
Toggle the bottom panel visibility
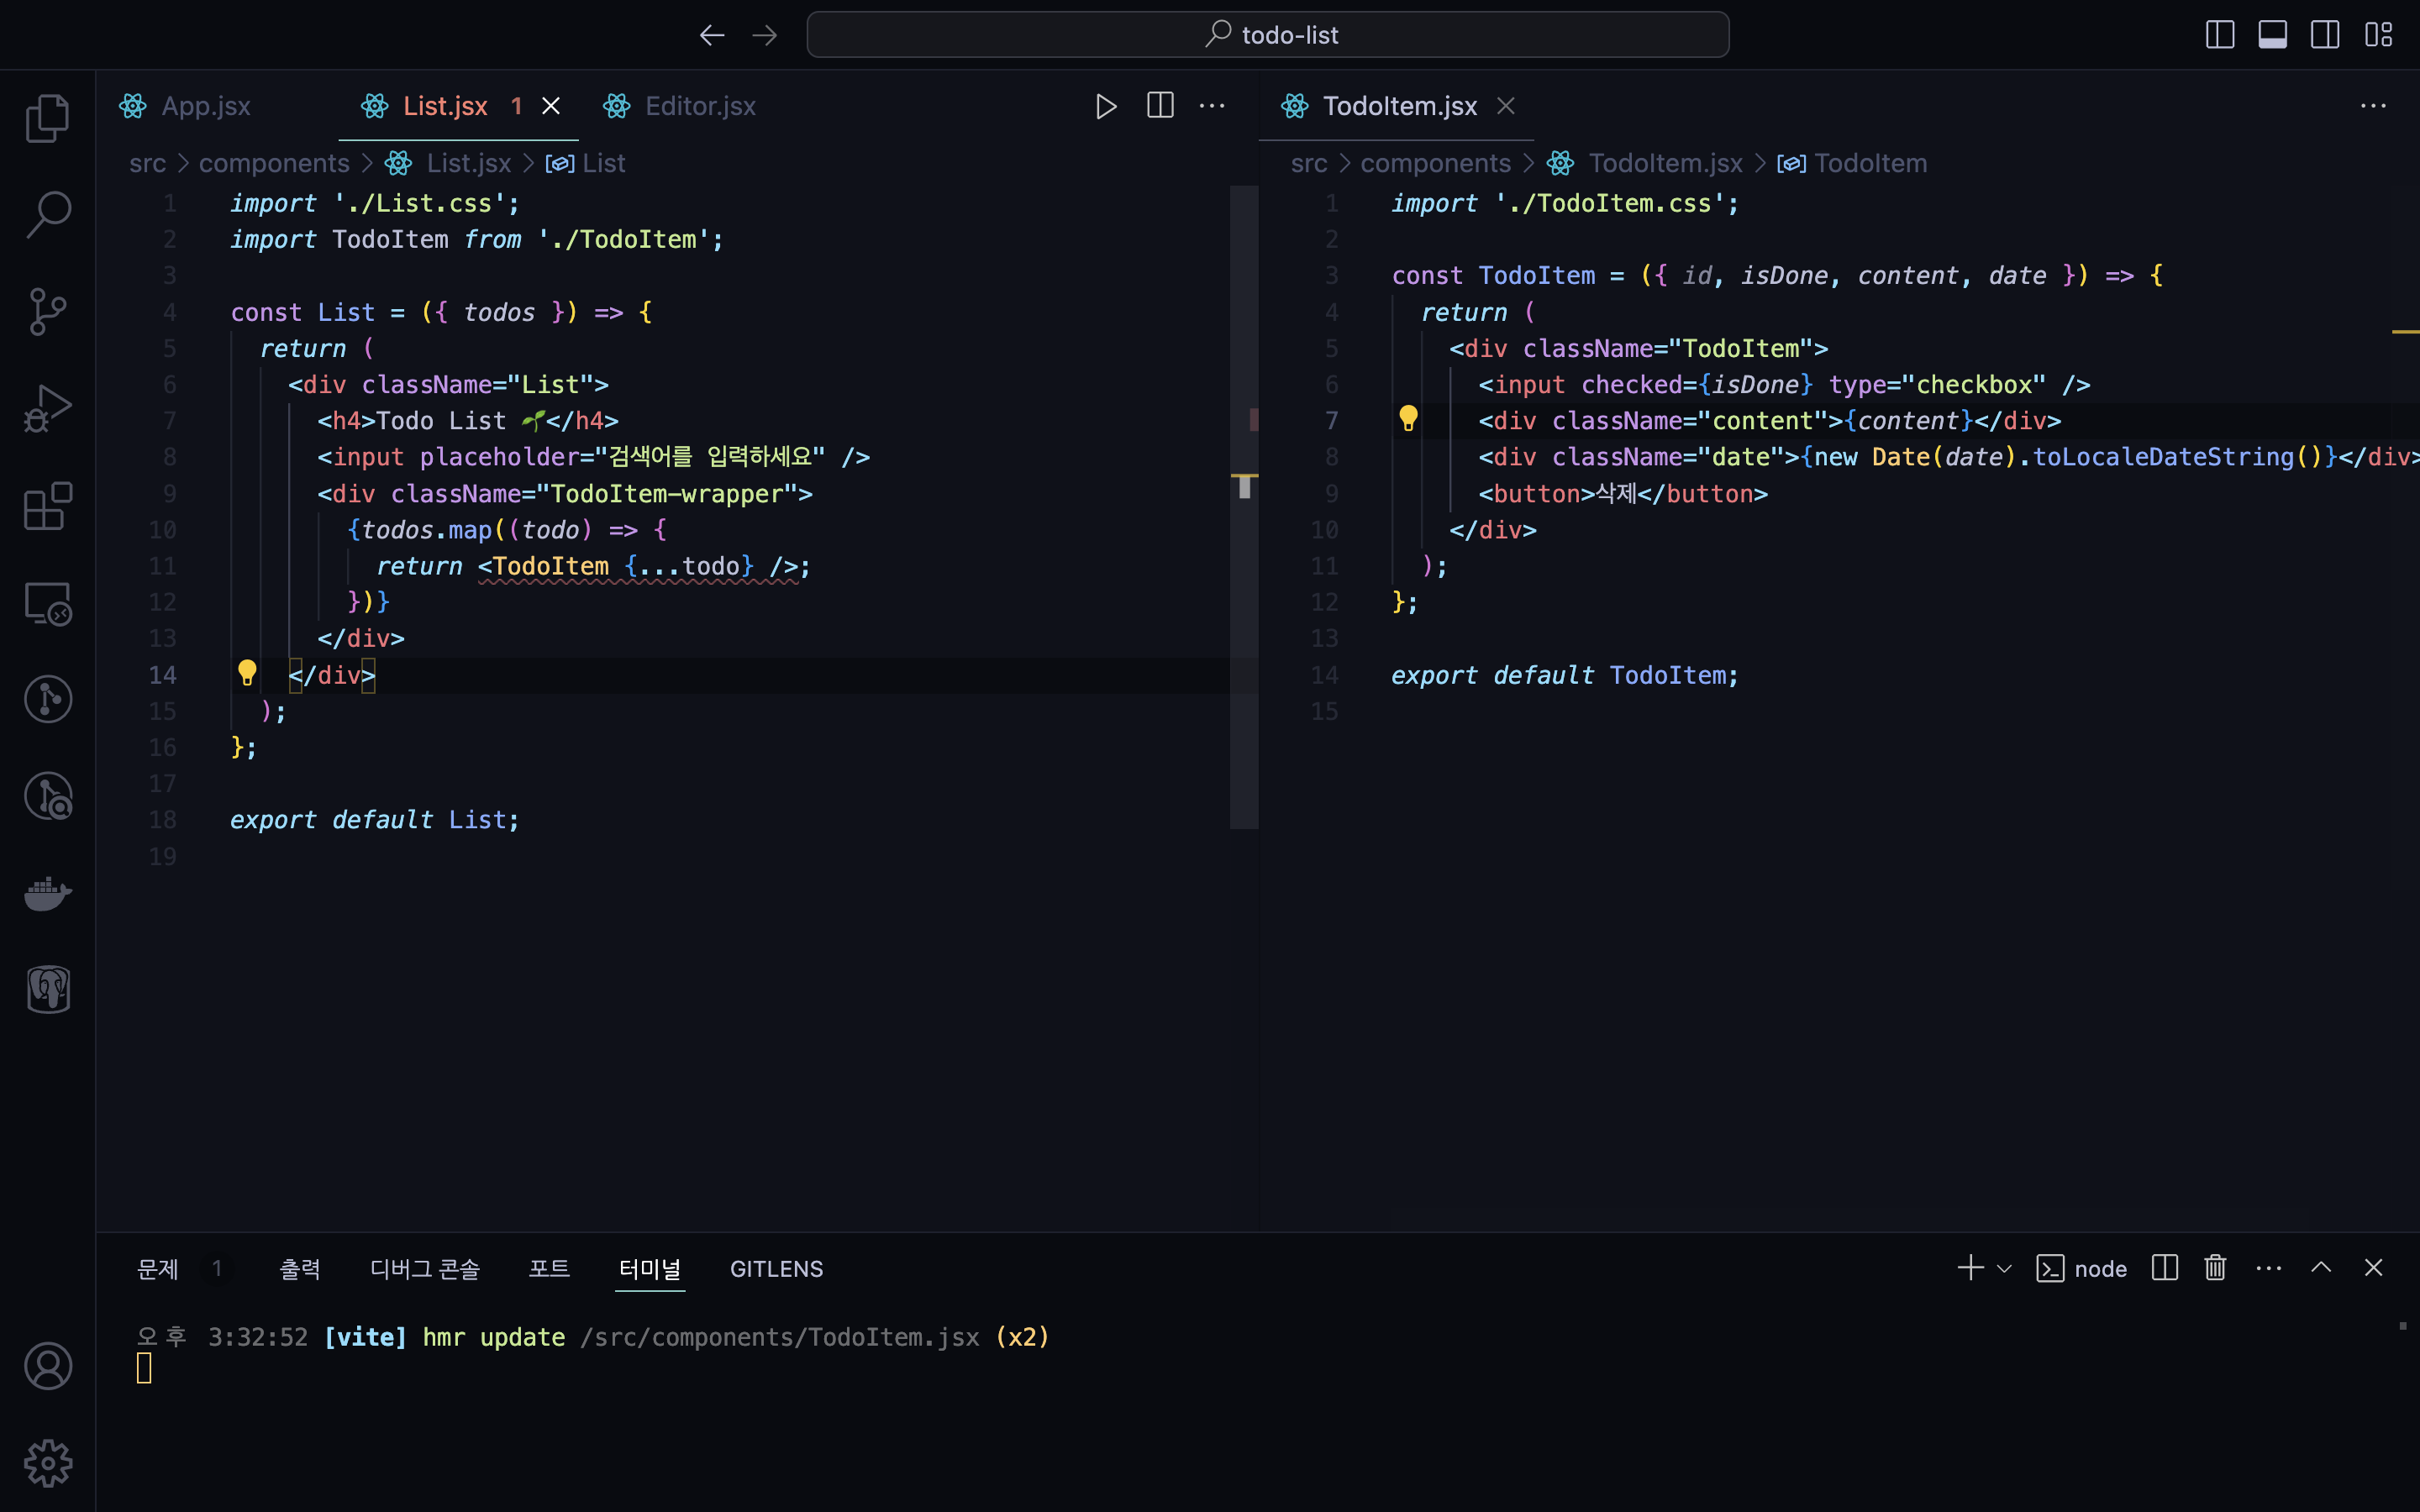2272,35
